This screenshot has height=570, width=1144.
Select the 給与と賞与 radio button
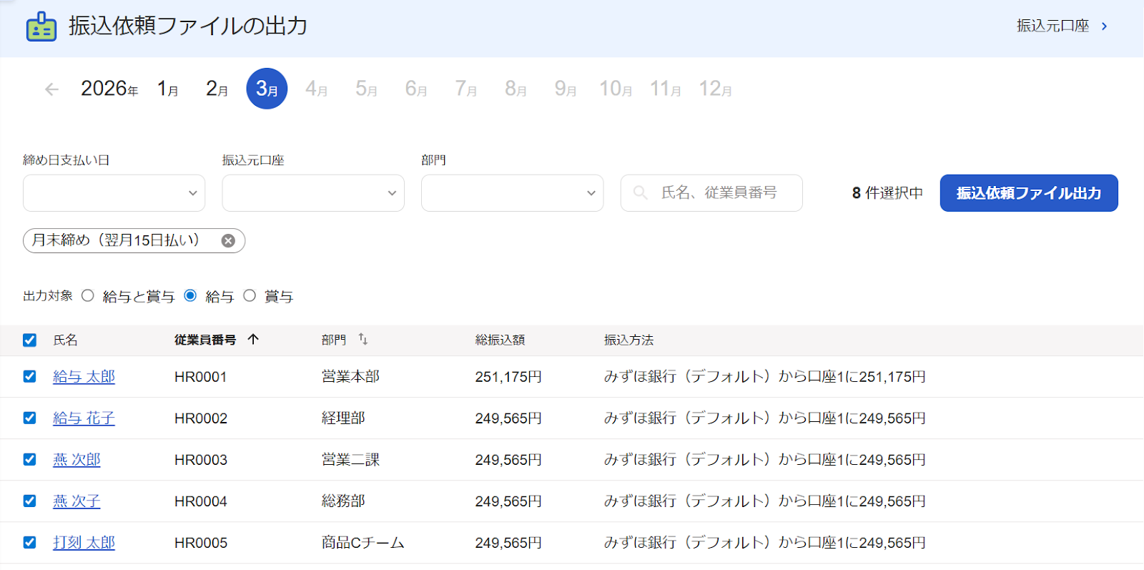click(88, 295)
